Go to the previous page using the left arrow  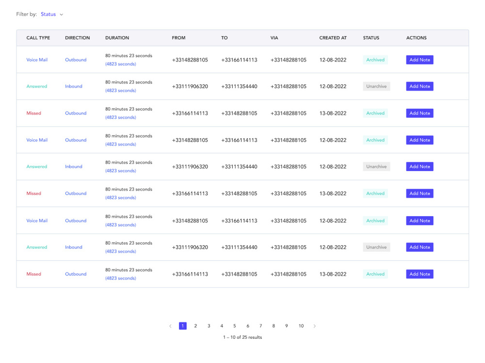170,326
